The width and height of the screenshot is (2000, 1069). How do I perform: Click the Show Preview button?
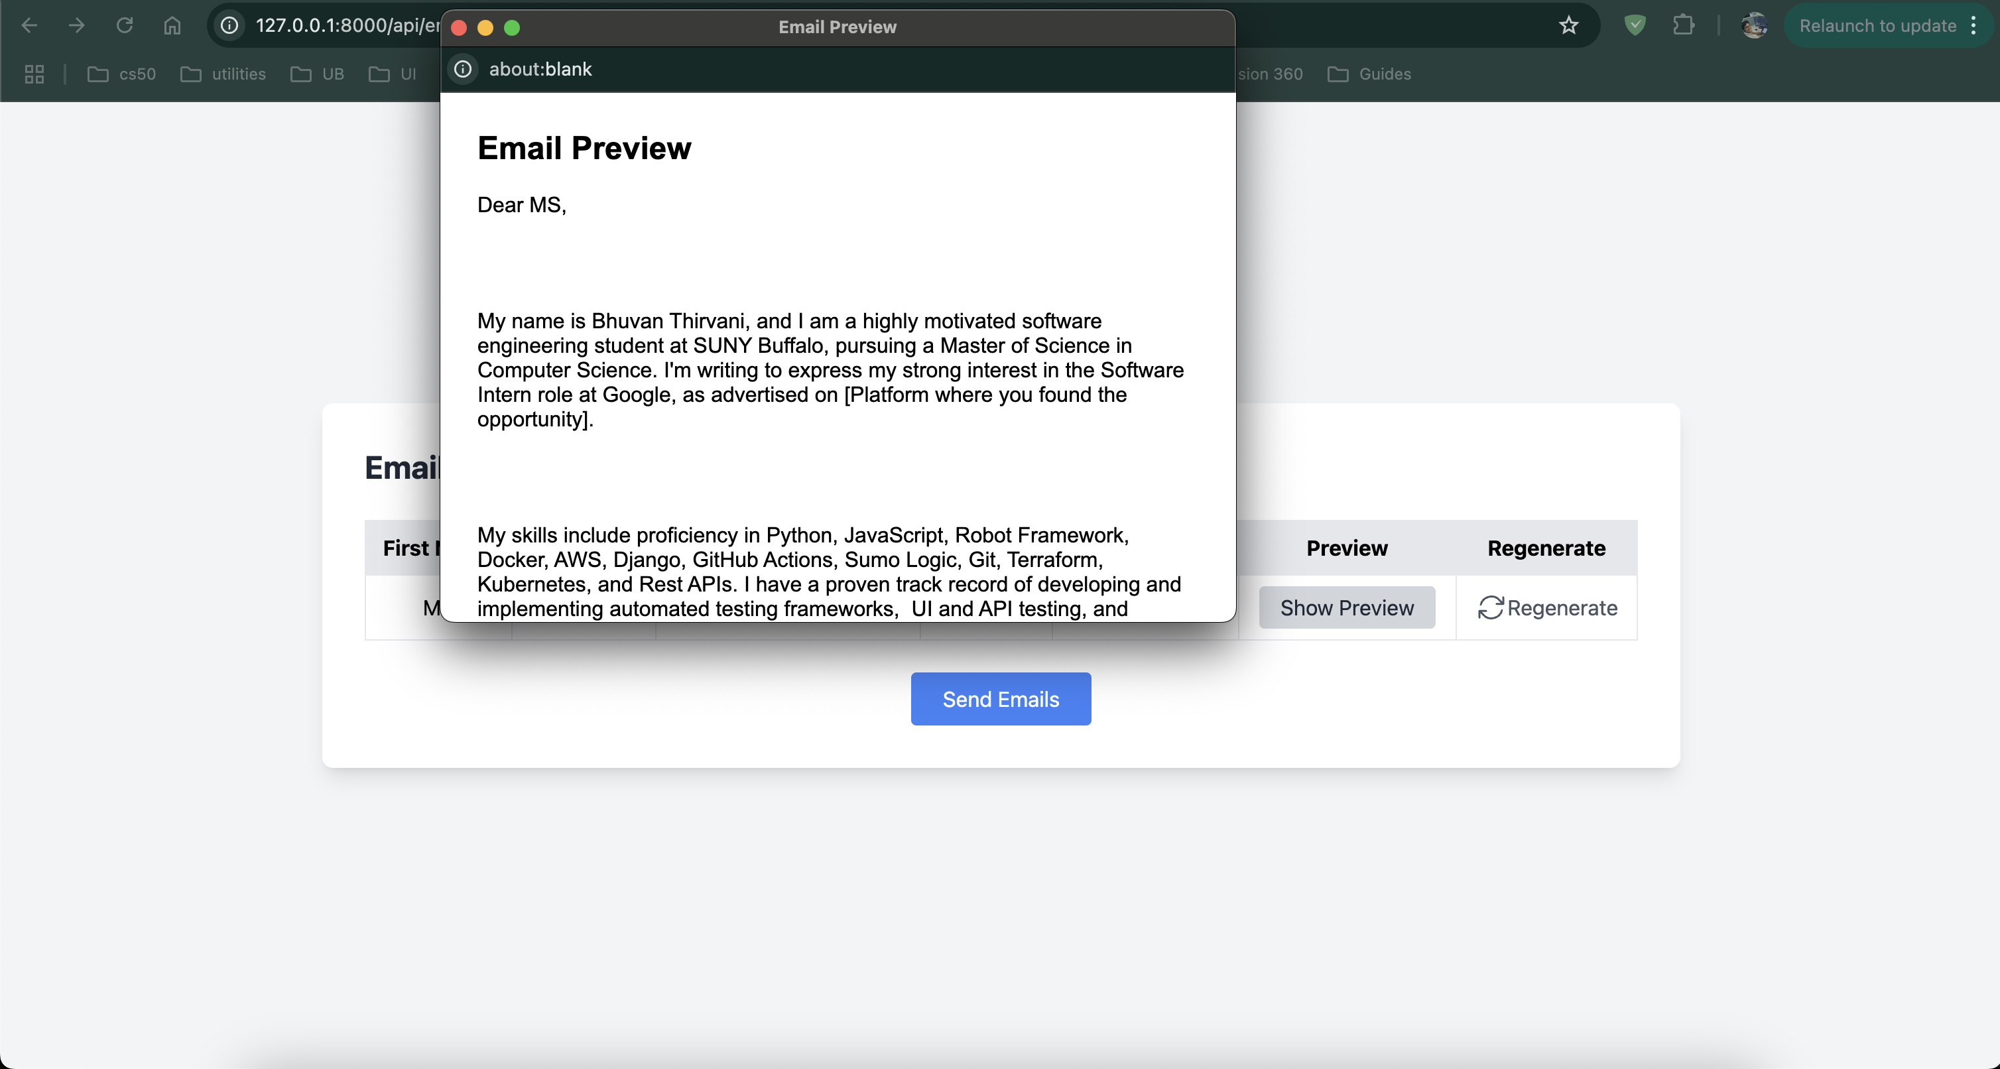tap(1346, 608)
